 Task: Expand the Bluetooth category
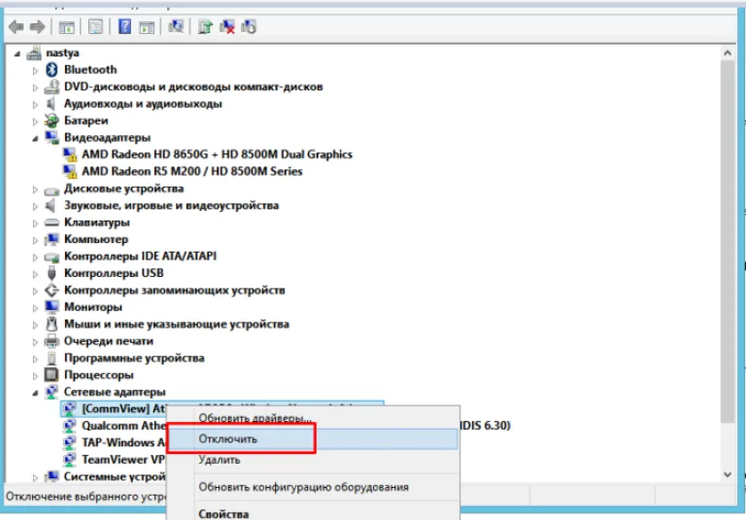tap(35, 71)
